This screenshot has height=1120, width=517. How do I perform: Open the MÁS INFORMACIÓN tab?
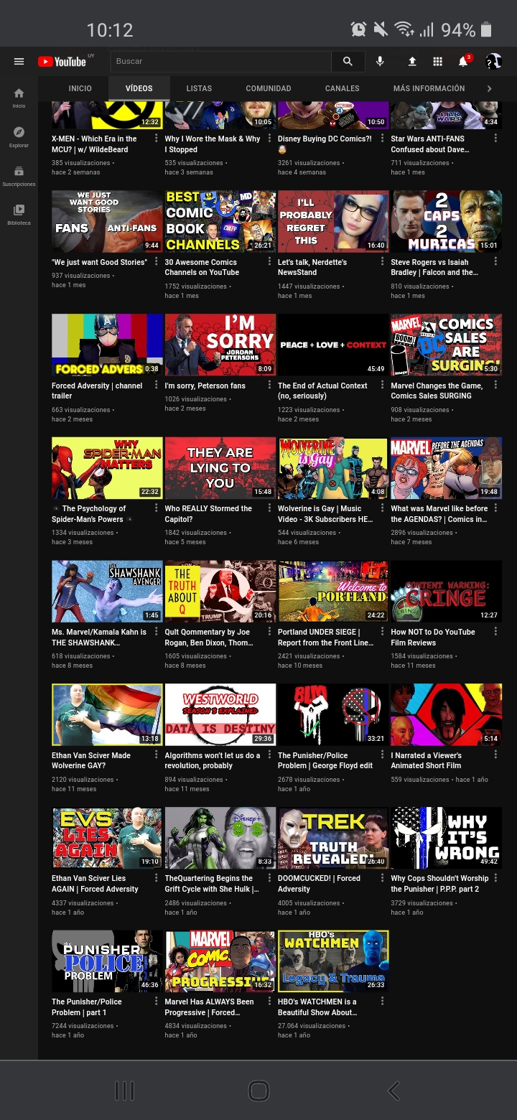tap(429, 88)
